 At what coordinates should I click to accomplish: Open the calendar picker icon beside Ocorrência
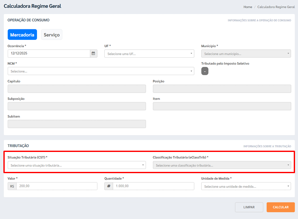pyautogui.click(x=94, y=54)
